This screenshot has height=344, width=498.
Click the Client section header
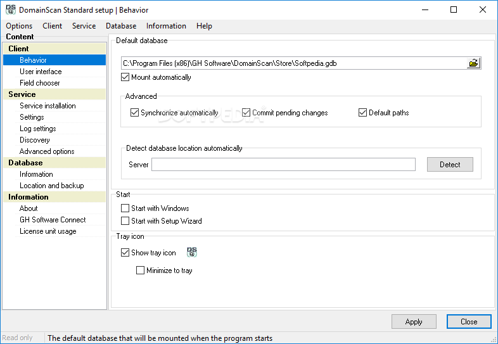tap(54, 49)
